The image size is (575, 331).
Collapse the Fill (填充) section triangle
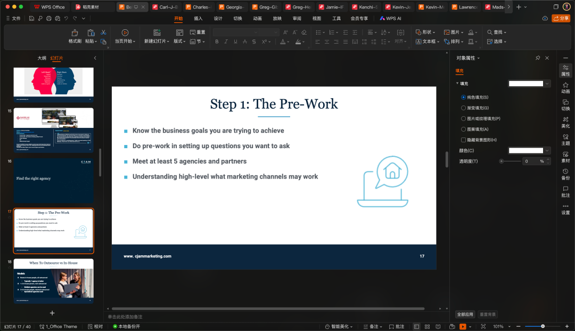(x=457, y=83)
